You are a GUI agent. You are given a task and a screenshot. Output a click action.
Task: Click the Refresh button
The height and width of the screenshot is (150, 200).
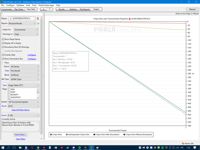[192, 9]
